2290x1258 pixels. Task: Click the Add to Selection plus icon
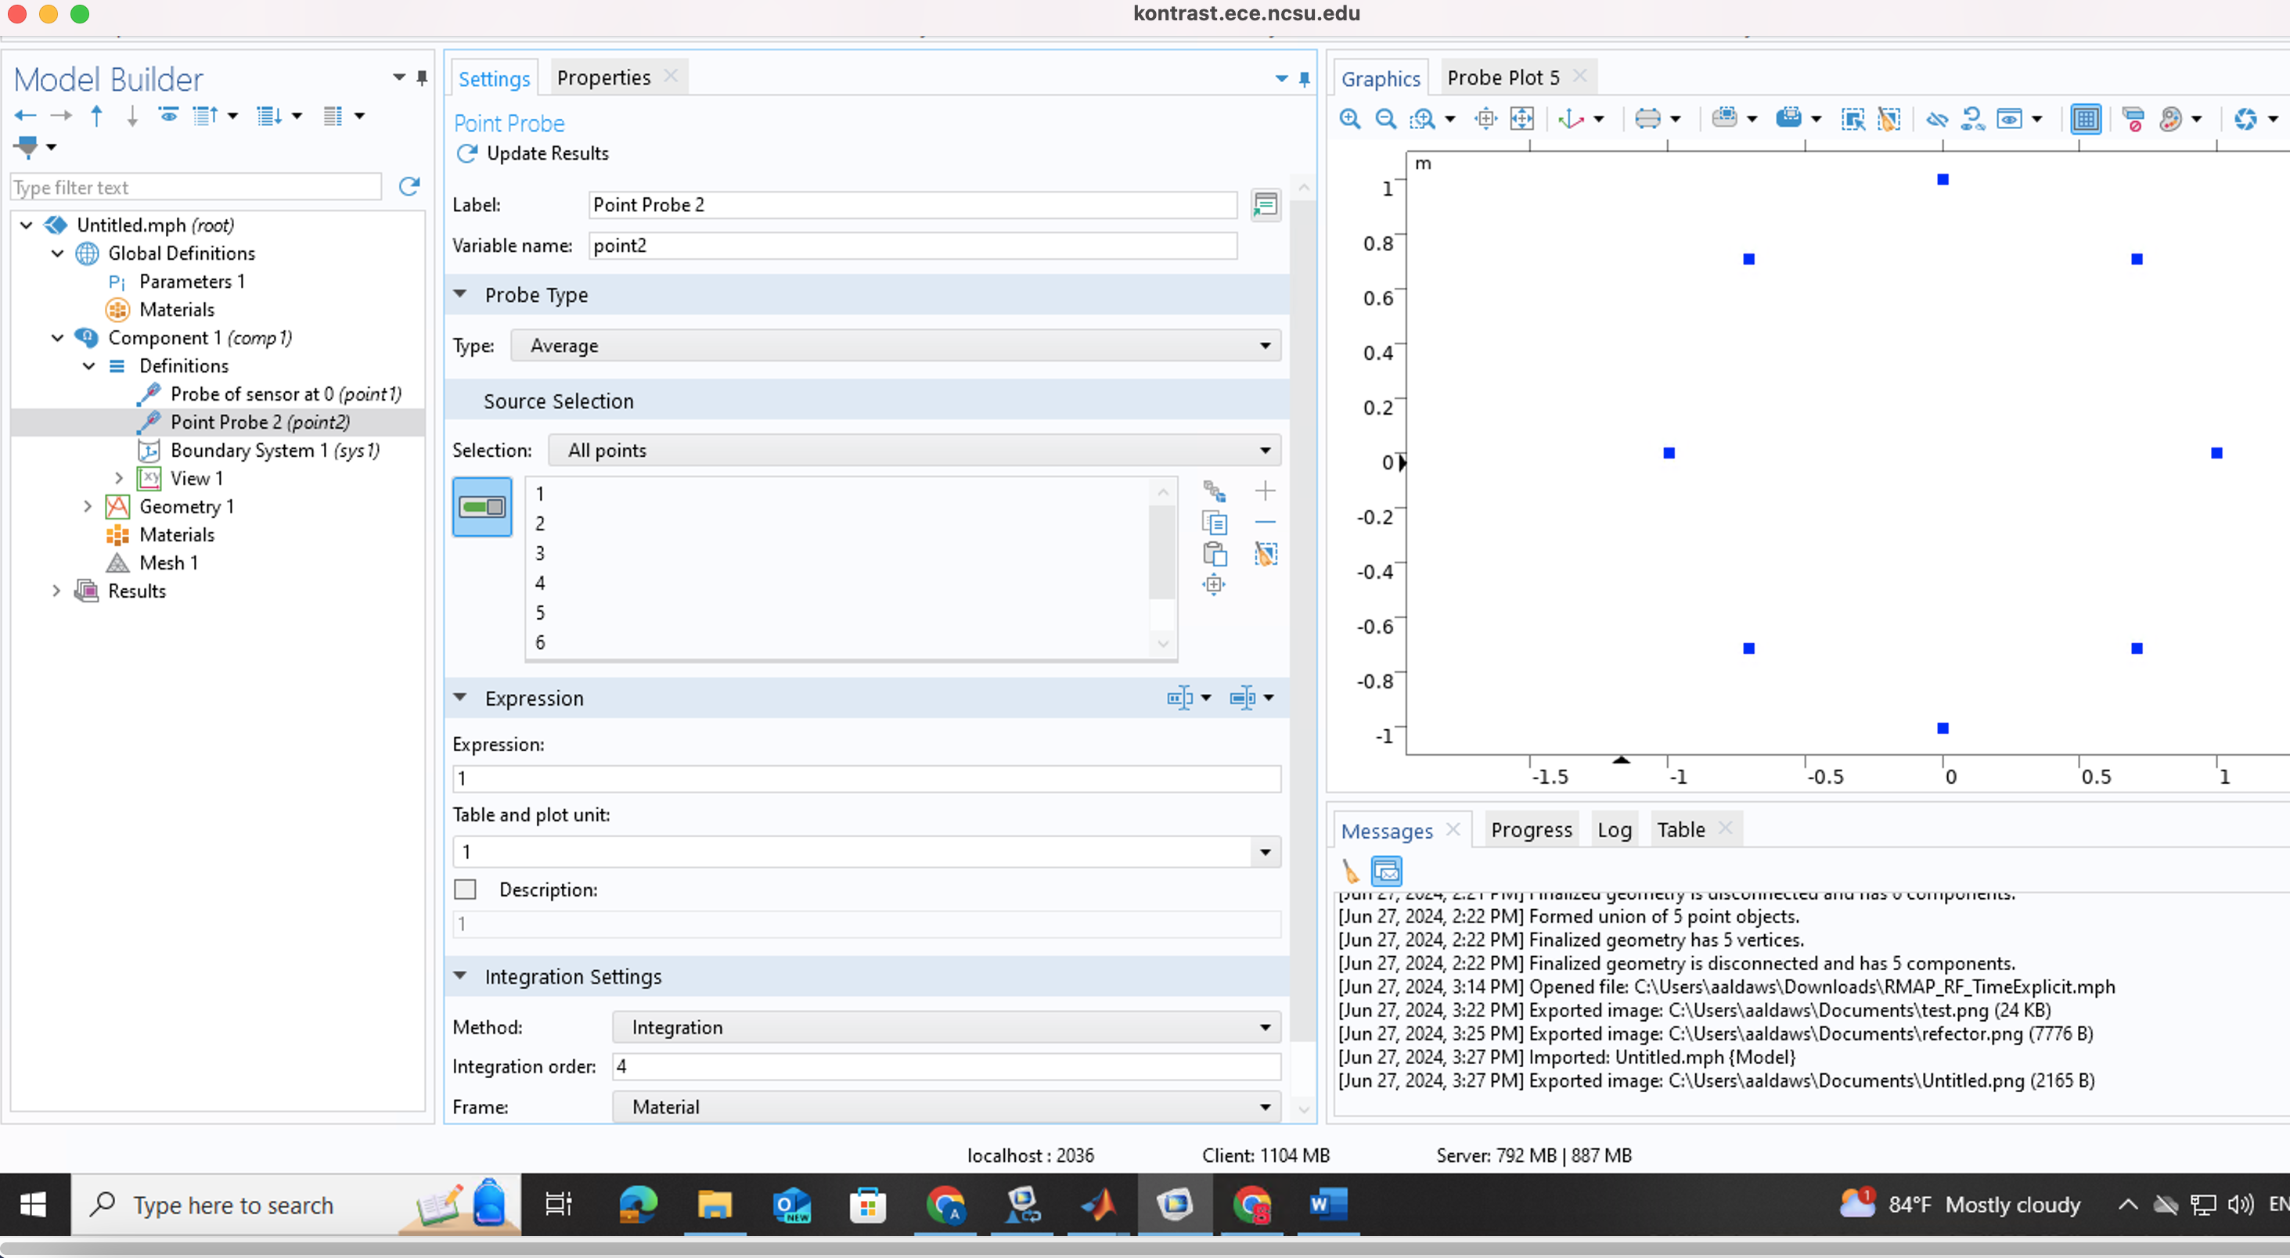point(1265,491)
